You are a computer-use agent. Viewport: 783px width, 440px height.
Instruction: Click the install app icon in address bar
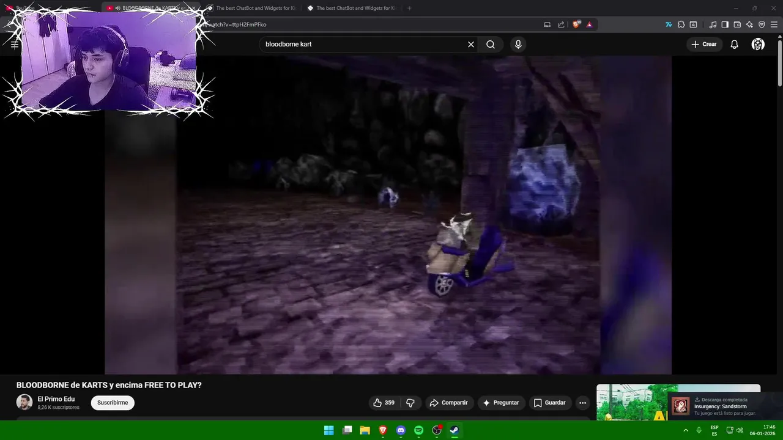[x=547, y=24]
